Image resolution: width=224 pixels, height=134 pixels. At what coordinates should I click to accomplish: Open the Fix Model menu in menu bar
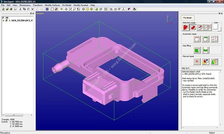[66, 5]
